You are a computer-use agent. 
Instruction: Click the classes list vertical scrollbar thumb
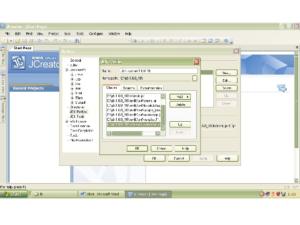(x=162, y=115)
